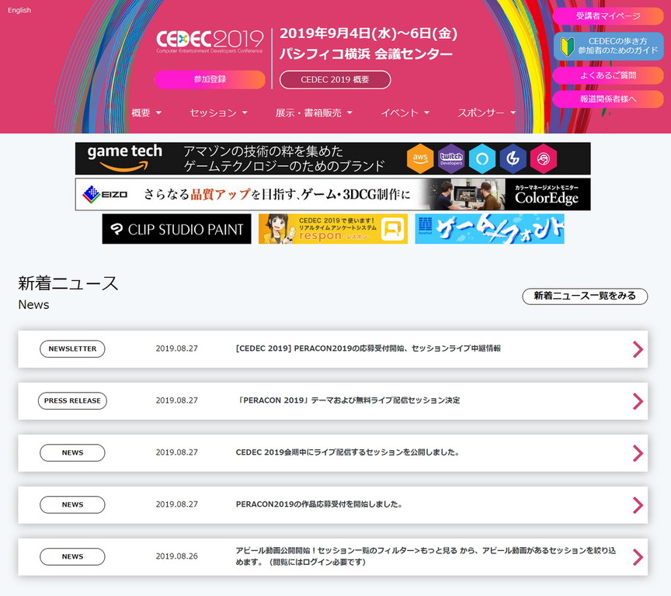Open arrow of 2019.08.26 news row
Image resolution: width=671 pixels, height=596 pixels.
pos(638,557)
